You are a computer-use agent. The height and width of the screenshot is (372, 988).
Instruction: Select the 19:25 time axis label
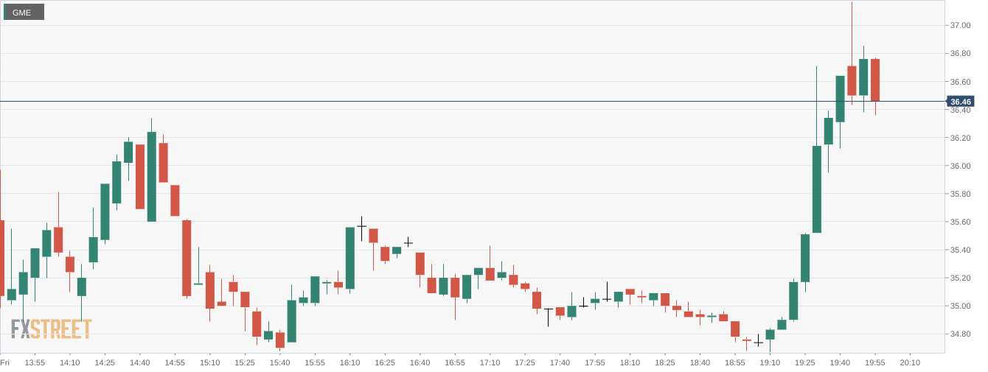805,362
